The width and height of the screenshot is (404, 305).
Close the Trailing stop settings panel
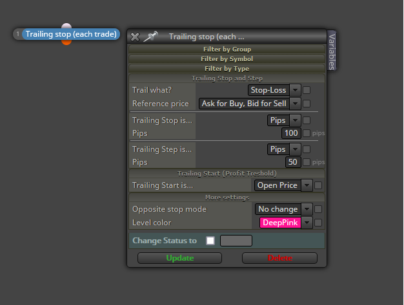(x=135, y=37)
